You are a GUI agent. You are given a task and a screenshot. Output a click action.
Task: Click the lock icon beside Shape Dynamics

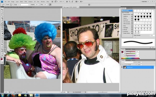point(132,14)
